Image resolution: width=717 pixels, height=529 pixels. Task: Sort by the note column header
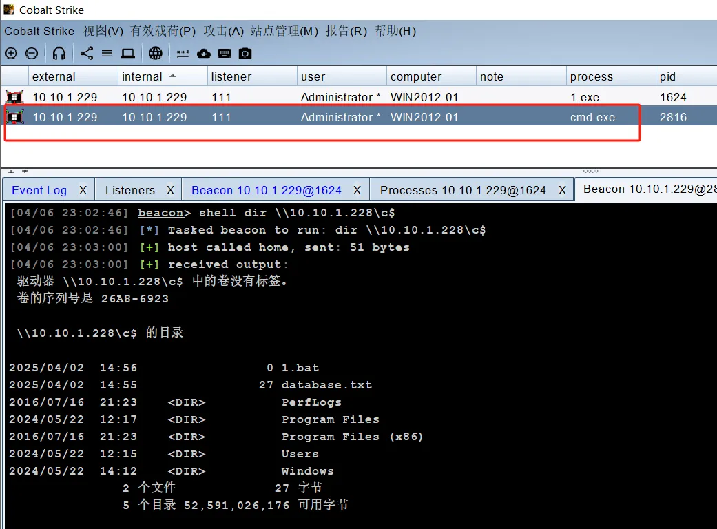point(521,76)
